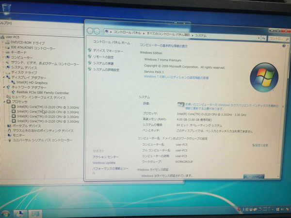
Task: Expand the DVD/CD-ROM ドライブ node
Action: [x=3, y=43]
